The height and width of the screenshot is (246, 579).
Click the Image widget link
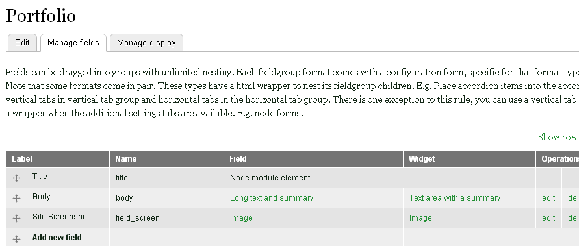click(x=420, y=218)
